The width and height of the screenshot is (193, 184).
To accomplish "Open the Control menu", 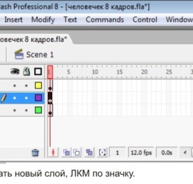I will [x=145, y=20].
